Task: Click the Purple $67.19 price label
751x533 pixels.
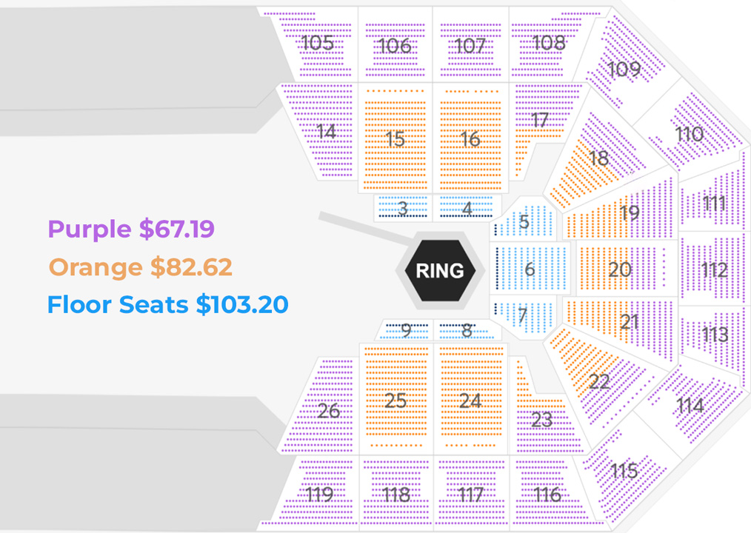Action: point(131,229)
